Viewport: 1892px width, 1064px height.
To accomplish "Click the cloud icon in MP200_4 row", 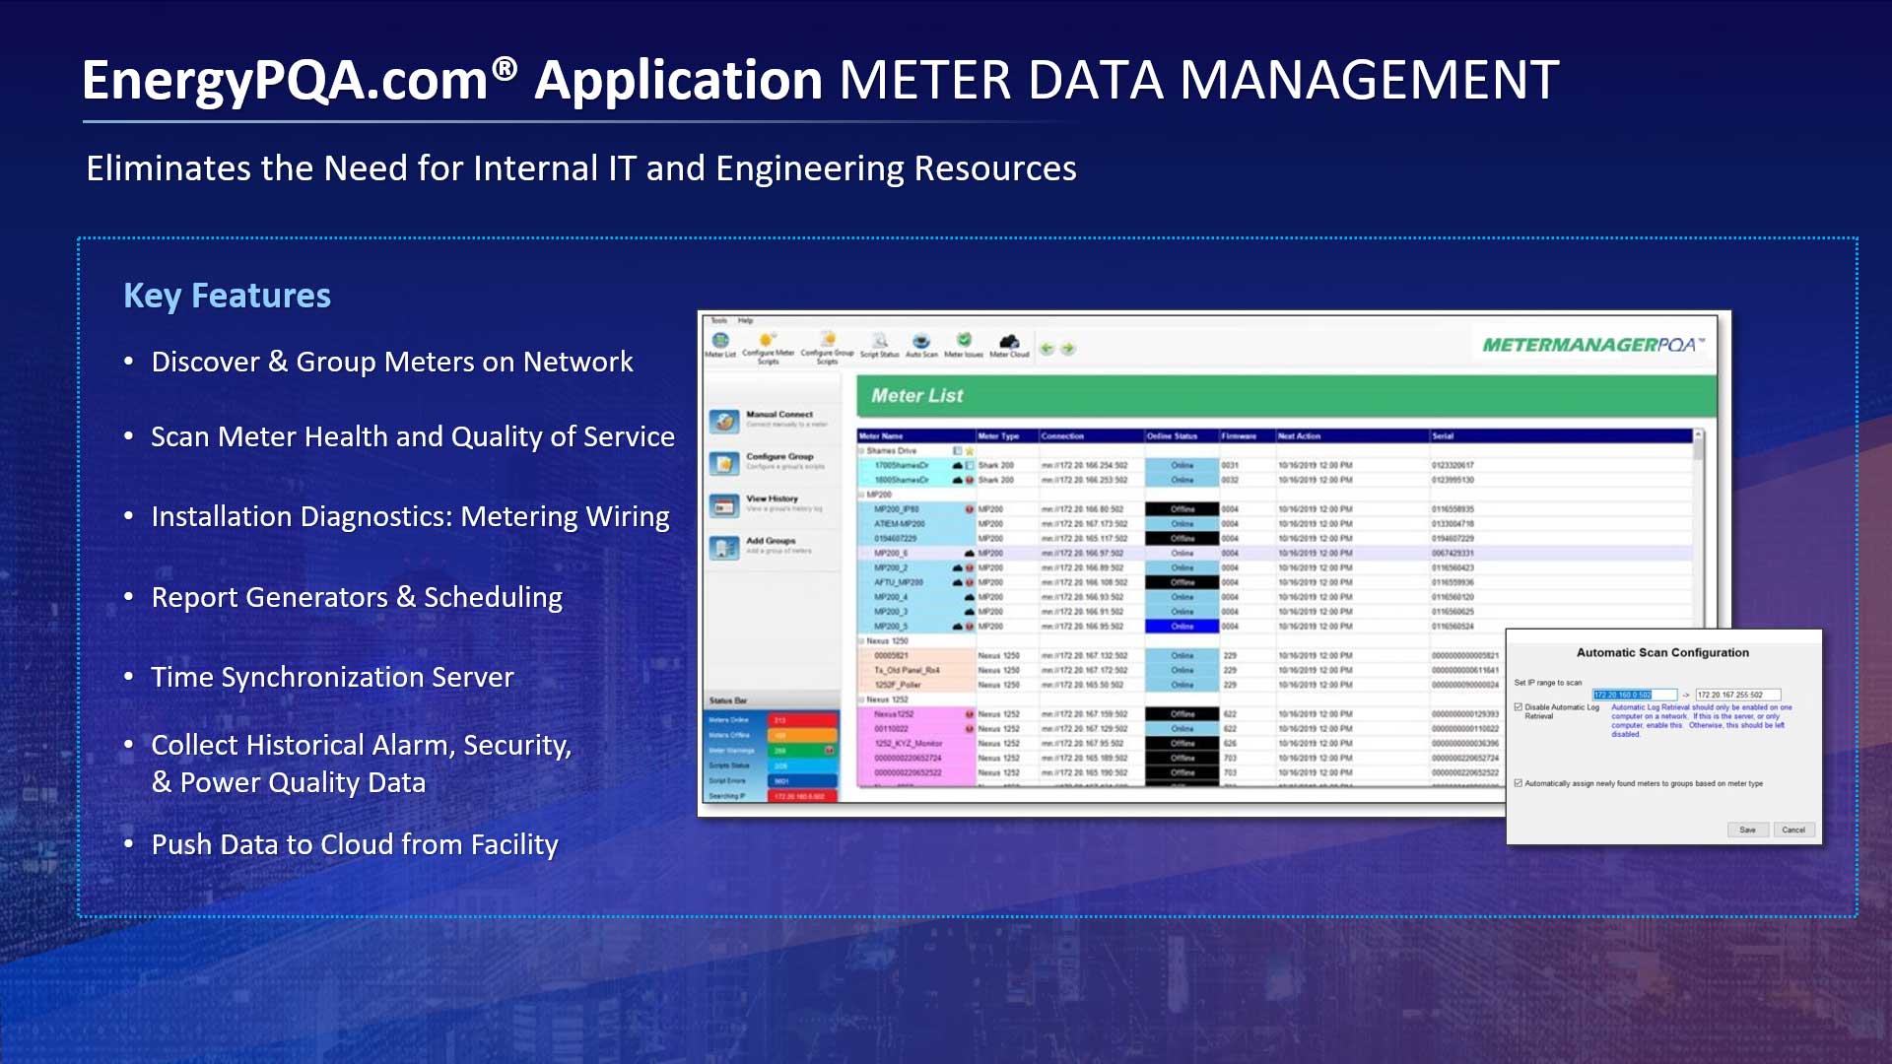I will 970,597.
